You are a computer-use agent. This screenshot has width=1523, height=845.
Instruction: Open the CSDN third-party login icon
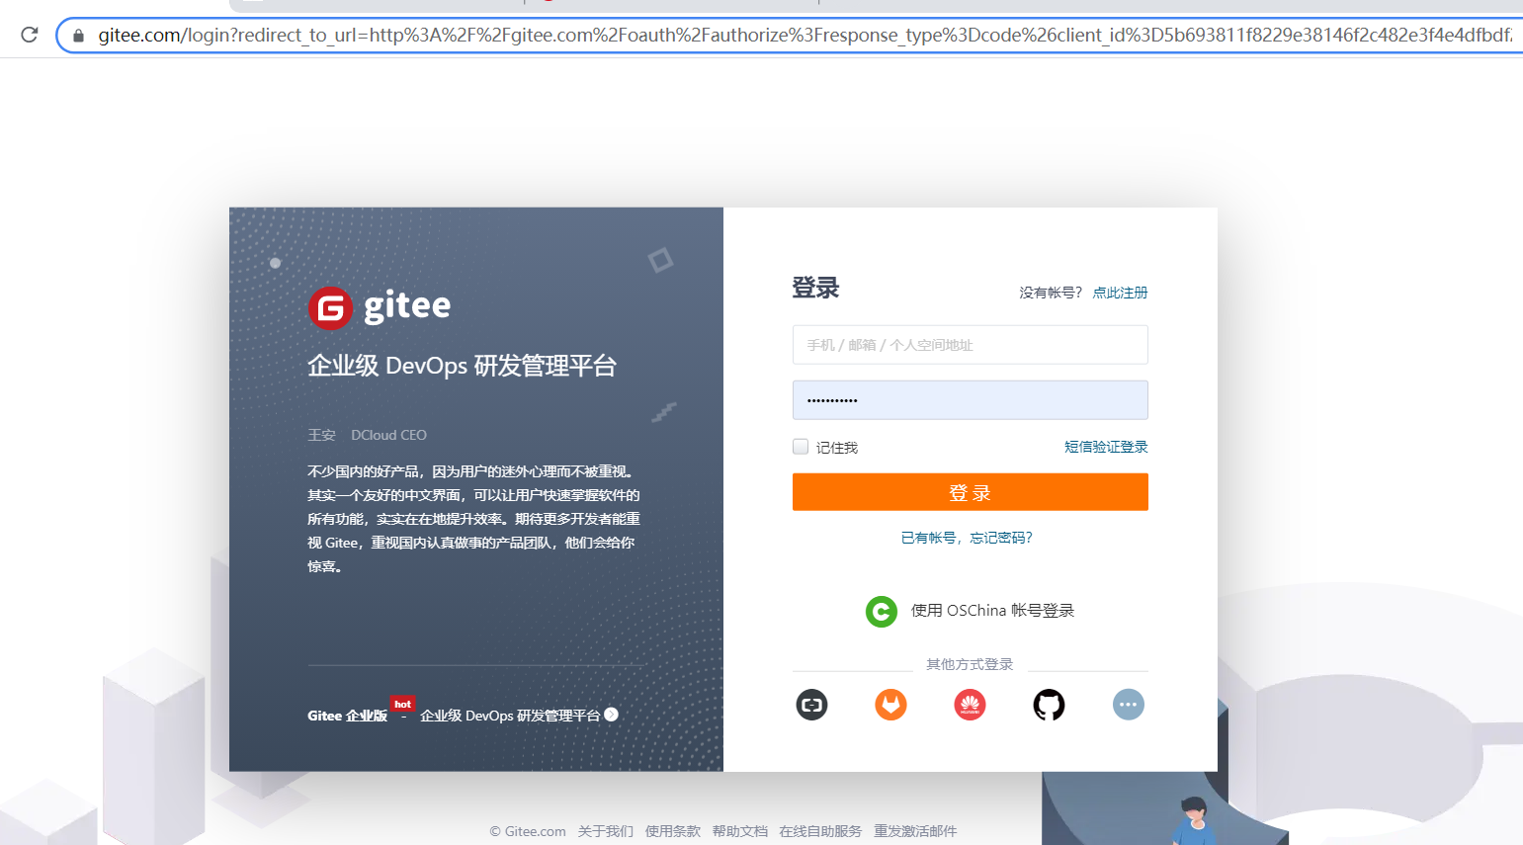811,705
